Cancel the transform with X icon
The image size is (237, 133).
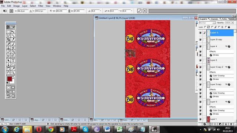click(145, 11)
